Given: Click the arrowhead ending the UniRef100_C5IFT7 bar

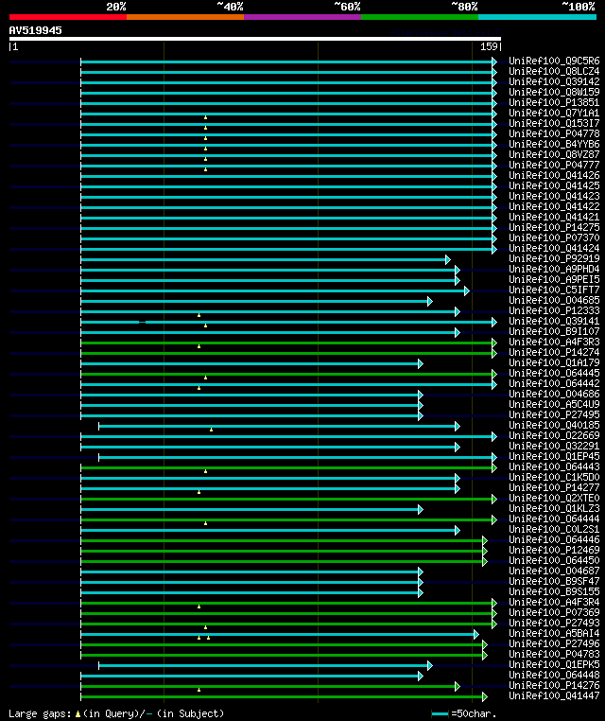Looking at the screenshot, I should click(467, 290).
